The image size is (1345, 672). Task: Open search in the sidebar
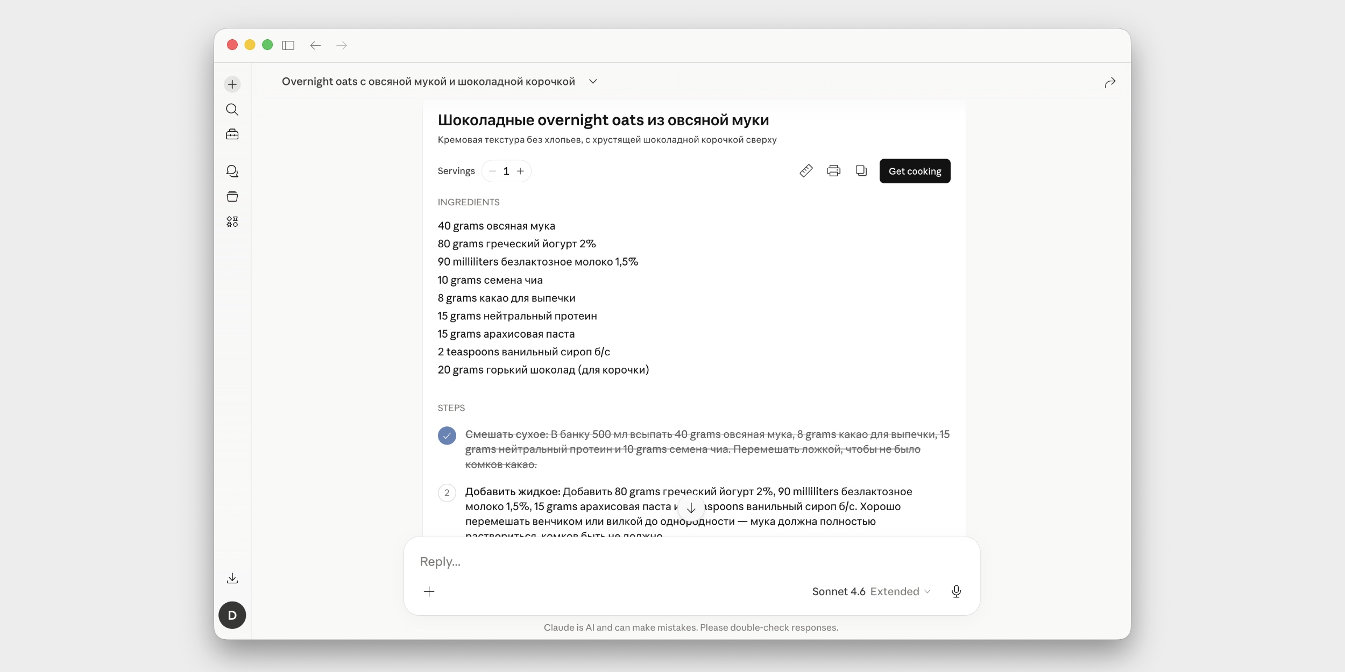pyautogui.click(x=232, y=110)
